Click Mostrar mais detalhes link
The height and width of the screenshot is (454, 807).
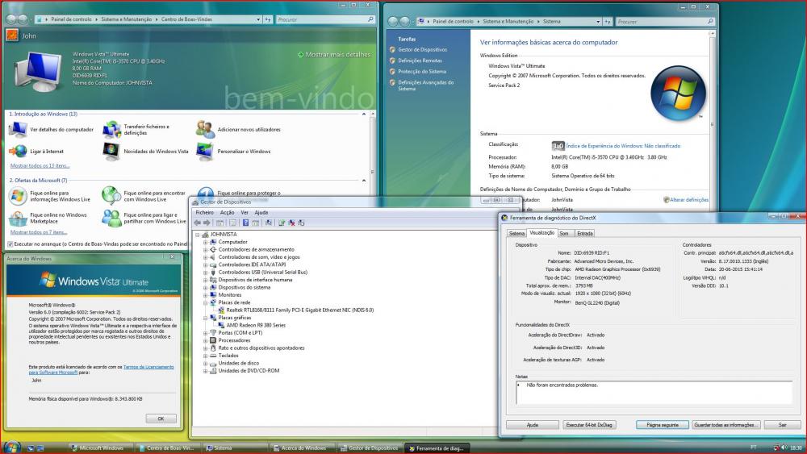[334, 55]
